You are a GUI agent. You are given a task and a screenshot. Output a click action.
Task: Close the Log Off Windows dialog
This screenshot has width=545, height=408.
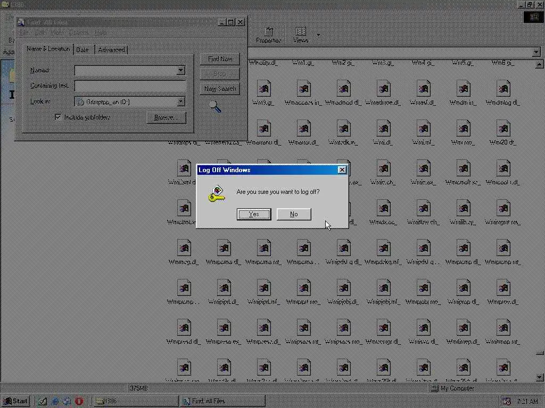pos(342,169)
